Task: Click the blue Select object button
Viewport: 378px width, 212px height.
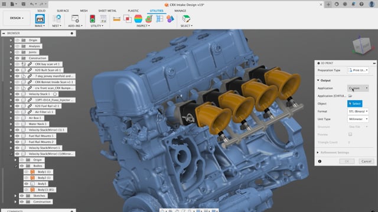Action: [354, 104]
